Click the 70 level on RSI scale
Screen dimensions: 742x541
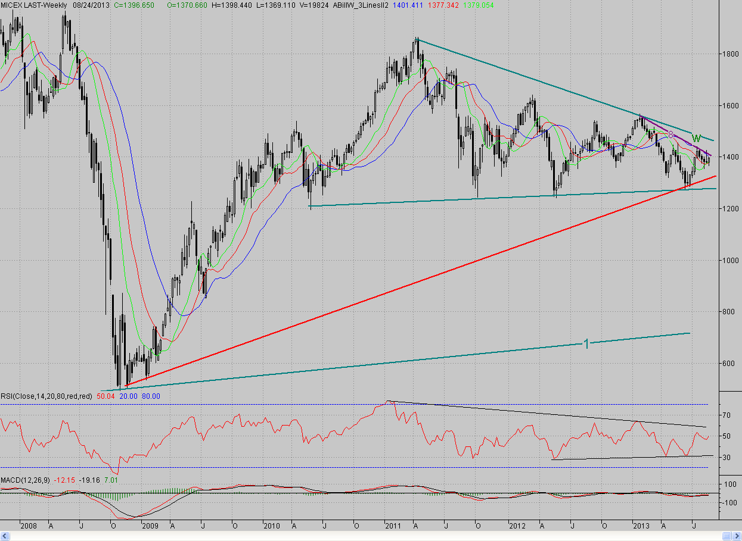click(x=725, y=415)
